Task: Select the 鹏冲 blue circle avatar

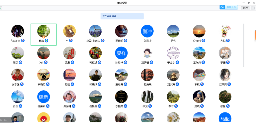Action: click(147, 31)
